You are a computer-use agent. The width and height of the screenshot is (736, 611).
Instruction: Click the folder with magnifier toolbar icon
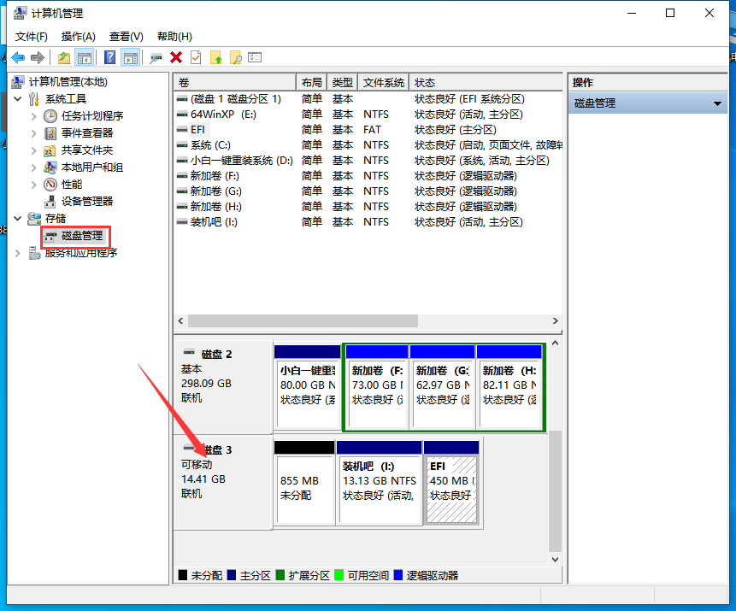pos(235,57)
